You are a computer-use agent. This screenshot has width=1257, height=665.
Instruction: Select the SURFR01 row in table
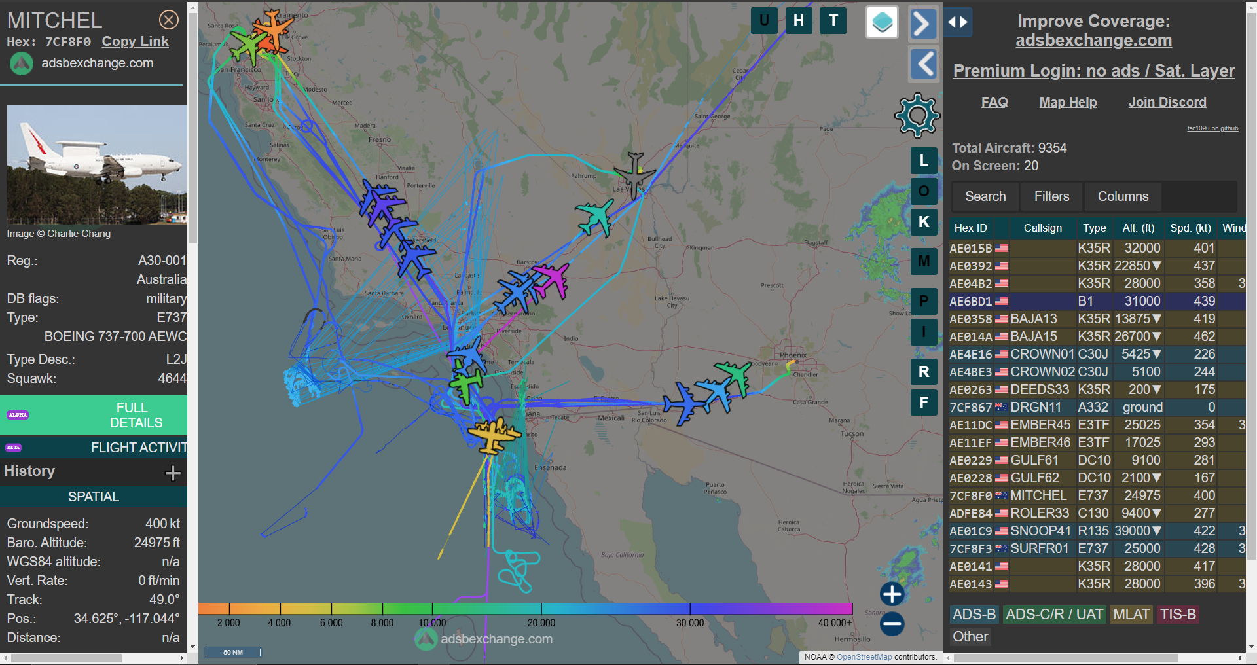[1097, 548]
